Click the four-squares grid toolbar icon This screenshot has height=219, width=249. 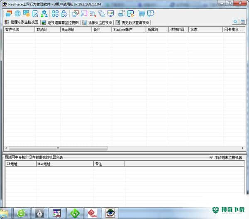point(55,14)
